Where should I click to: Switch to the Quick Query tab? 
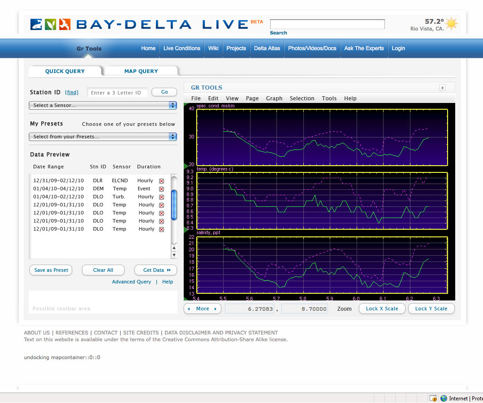[65, 71]
